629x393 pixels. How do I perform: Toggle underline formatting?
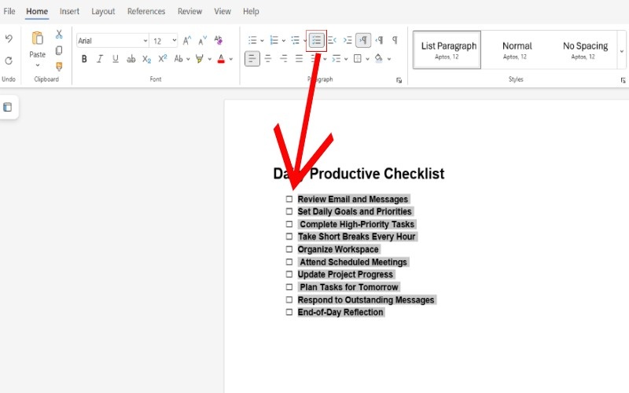[x=116, y=59]
